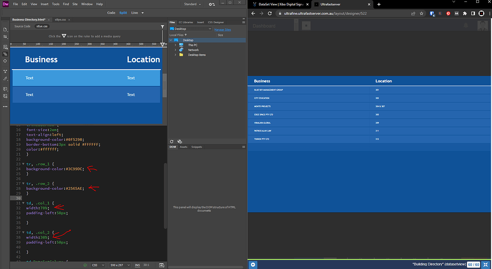This screenshot has height=269, width=492.
Task: Open the CSS language dropdown in status bar
Action: [98, 265]
